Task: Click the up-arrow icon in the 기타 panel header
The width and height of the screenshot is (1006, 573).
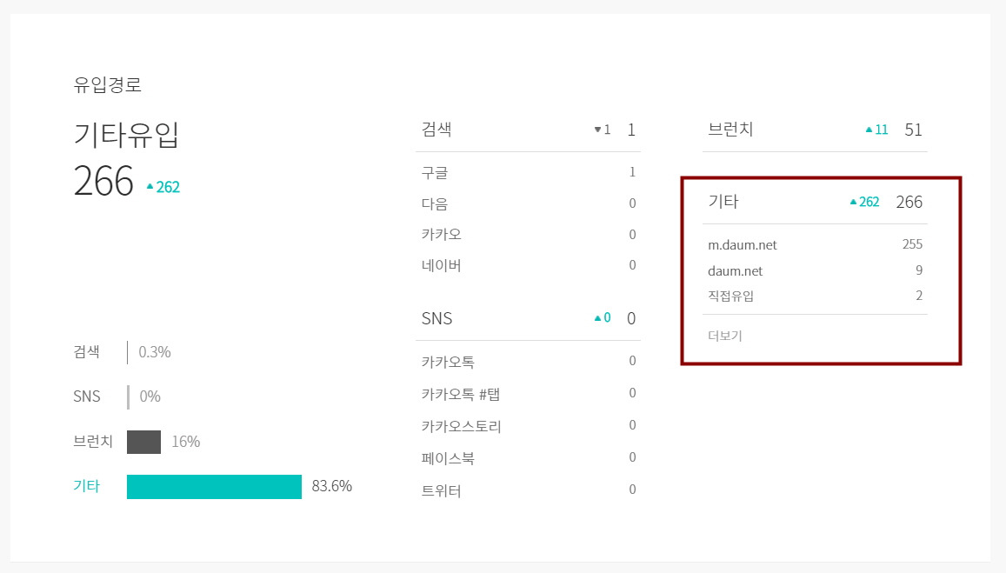Action: point(853,202)
